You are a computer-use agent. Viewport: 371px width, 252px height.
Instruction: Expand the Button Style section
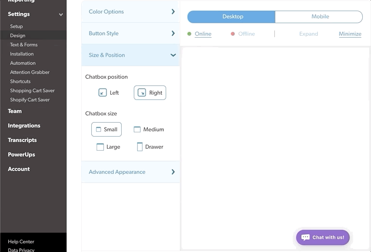tap(130, 33)
